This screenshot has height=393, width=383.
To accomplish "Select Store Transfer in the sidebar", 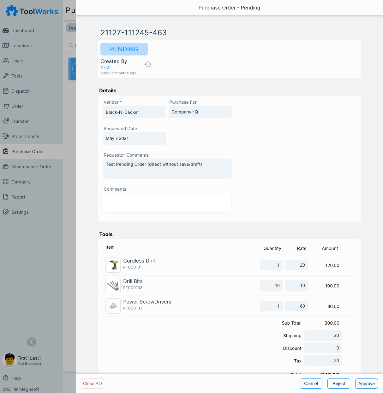I will [26, 136].
